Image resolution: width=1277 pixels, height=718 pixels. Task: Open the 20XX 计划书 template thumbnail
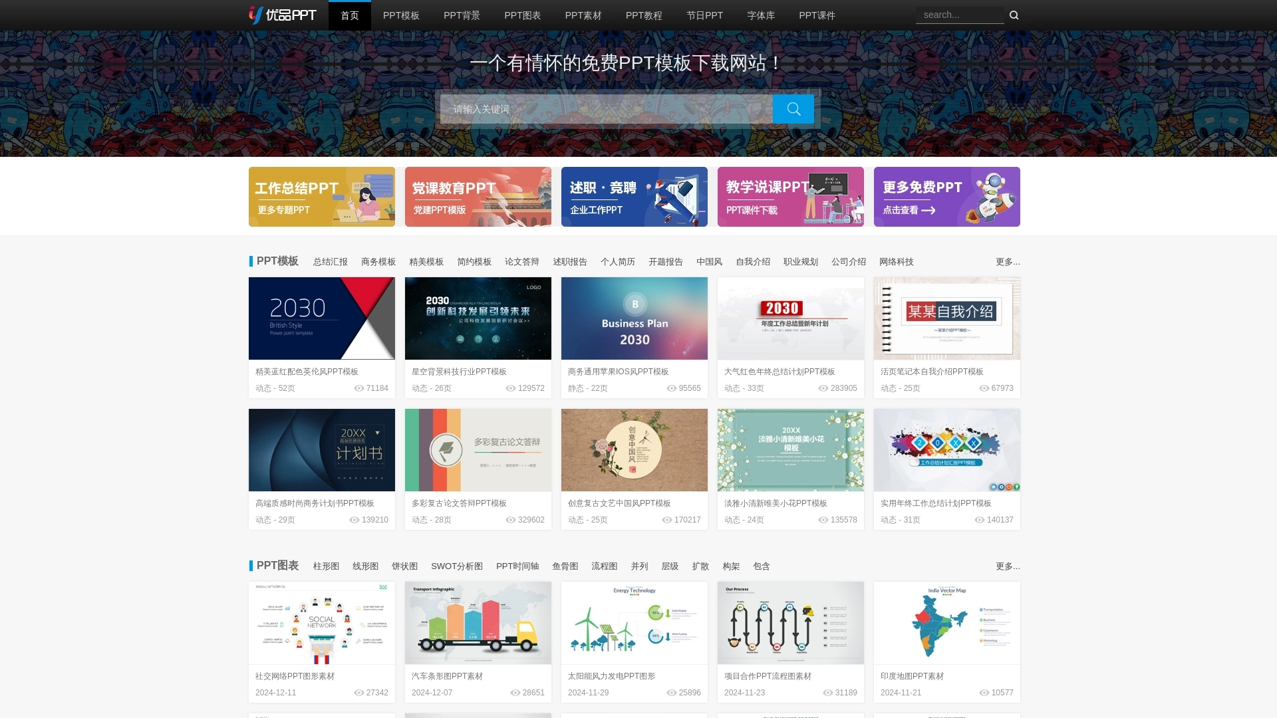322,450
